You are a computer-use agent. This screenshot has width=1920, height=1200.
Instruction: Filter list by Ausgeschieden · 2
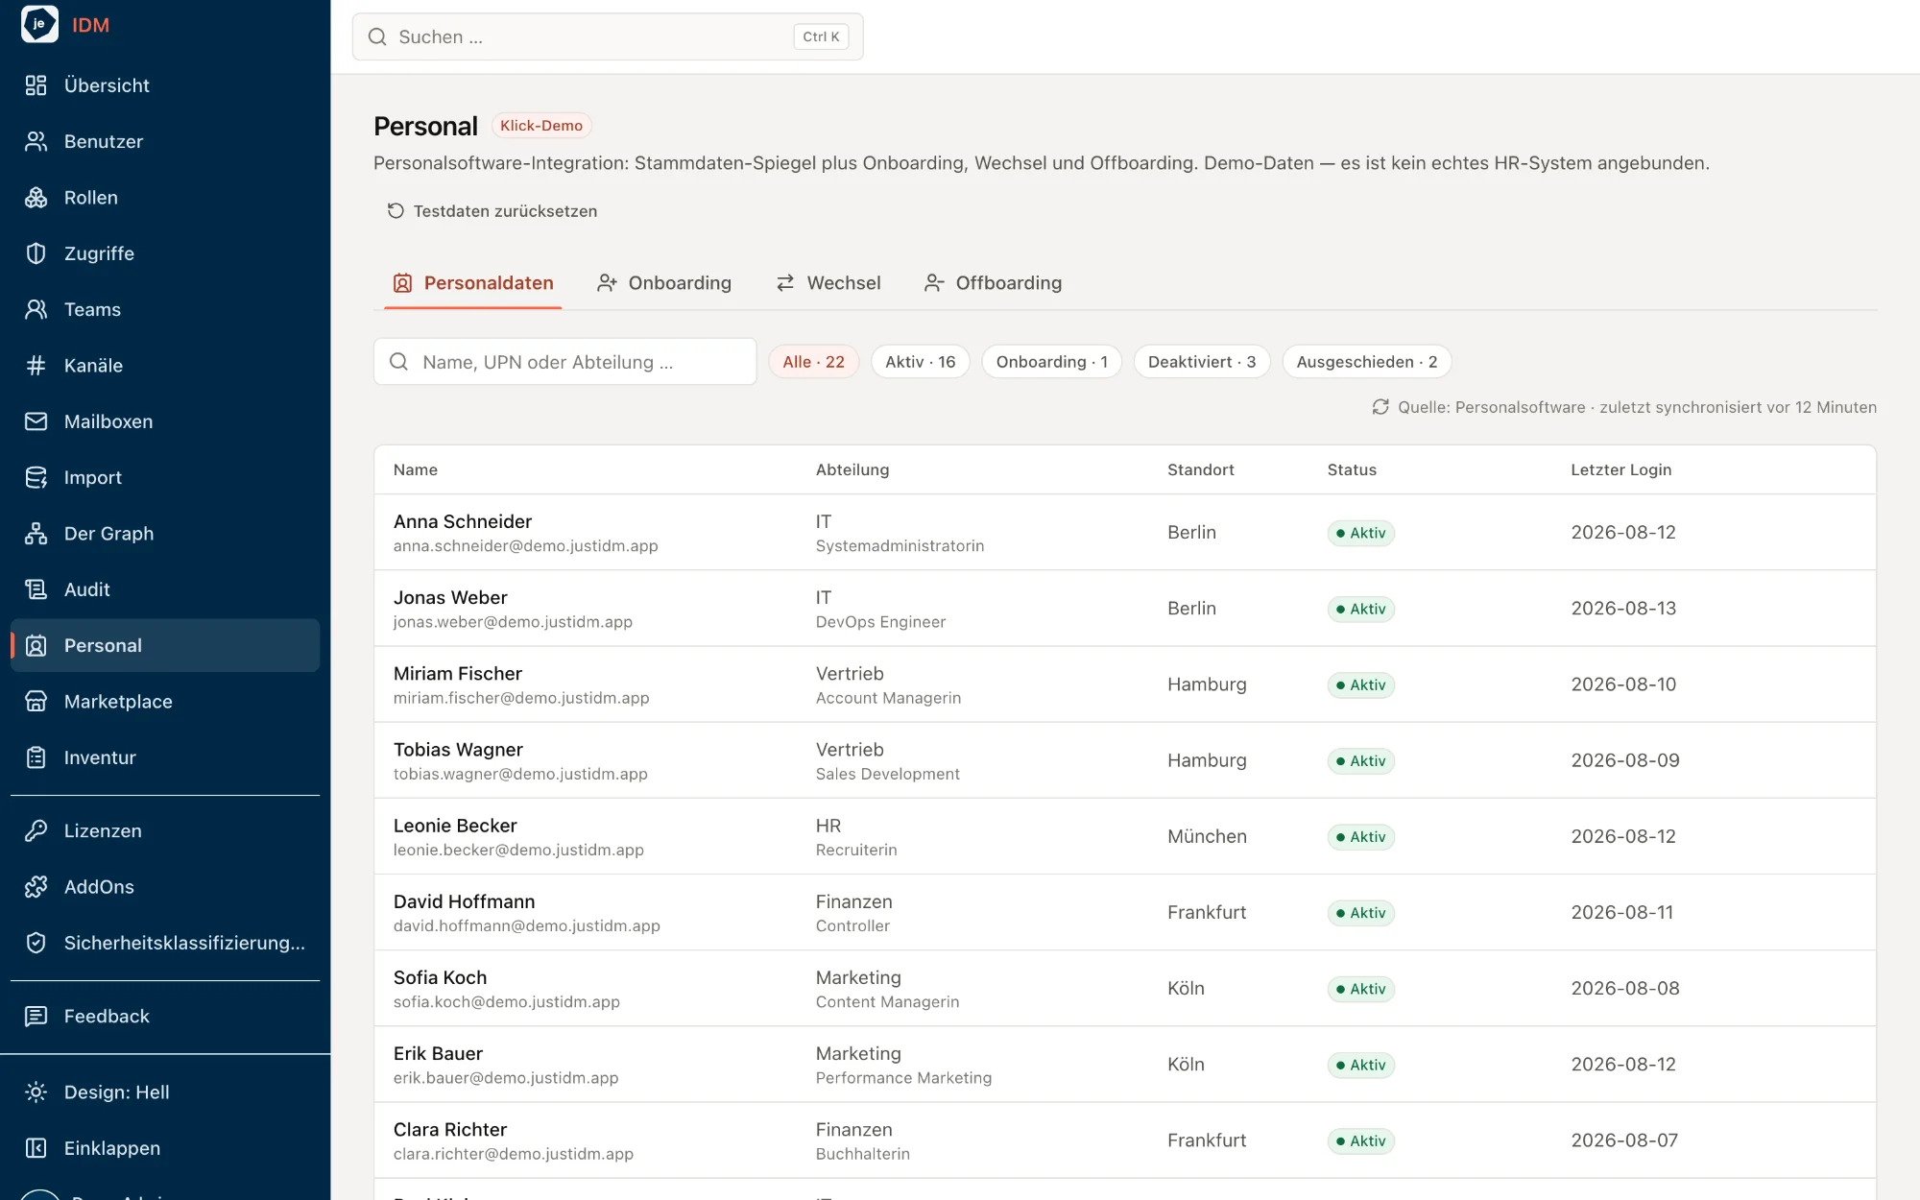[x=1366, y=362]
